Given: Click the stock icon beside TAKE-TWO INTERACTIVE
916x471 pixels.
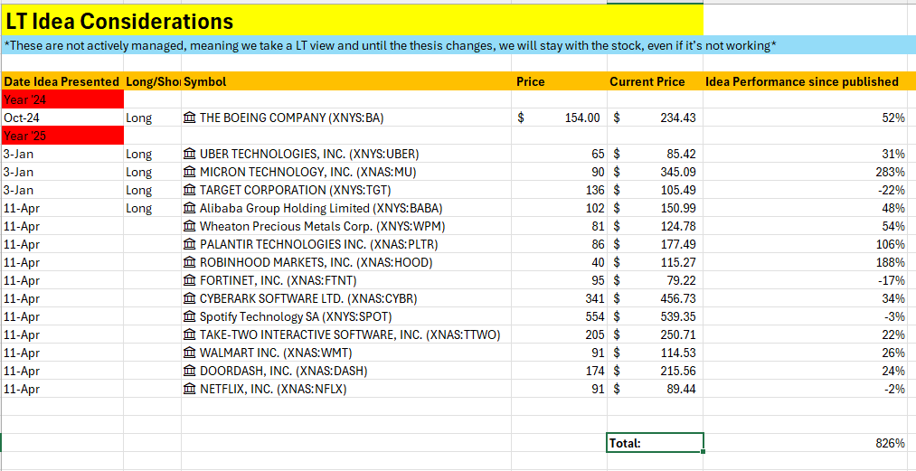Looking at the screenshot, I should click(190, 335).
